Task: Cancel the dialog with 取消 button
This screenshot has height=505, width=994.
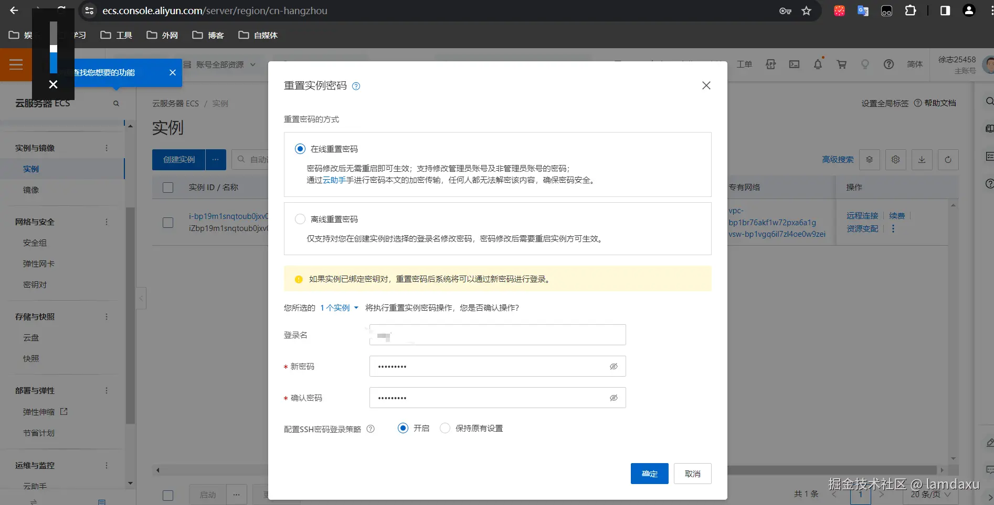Action: point(693,474)
